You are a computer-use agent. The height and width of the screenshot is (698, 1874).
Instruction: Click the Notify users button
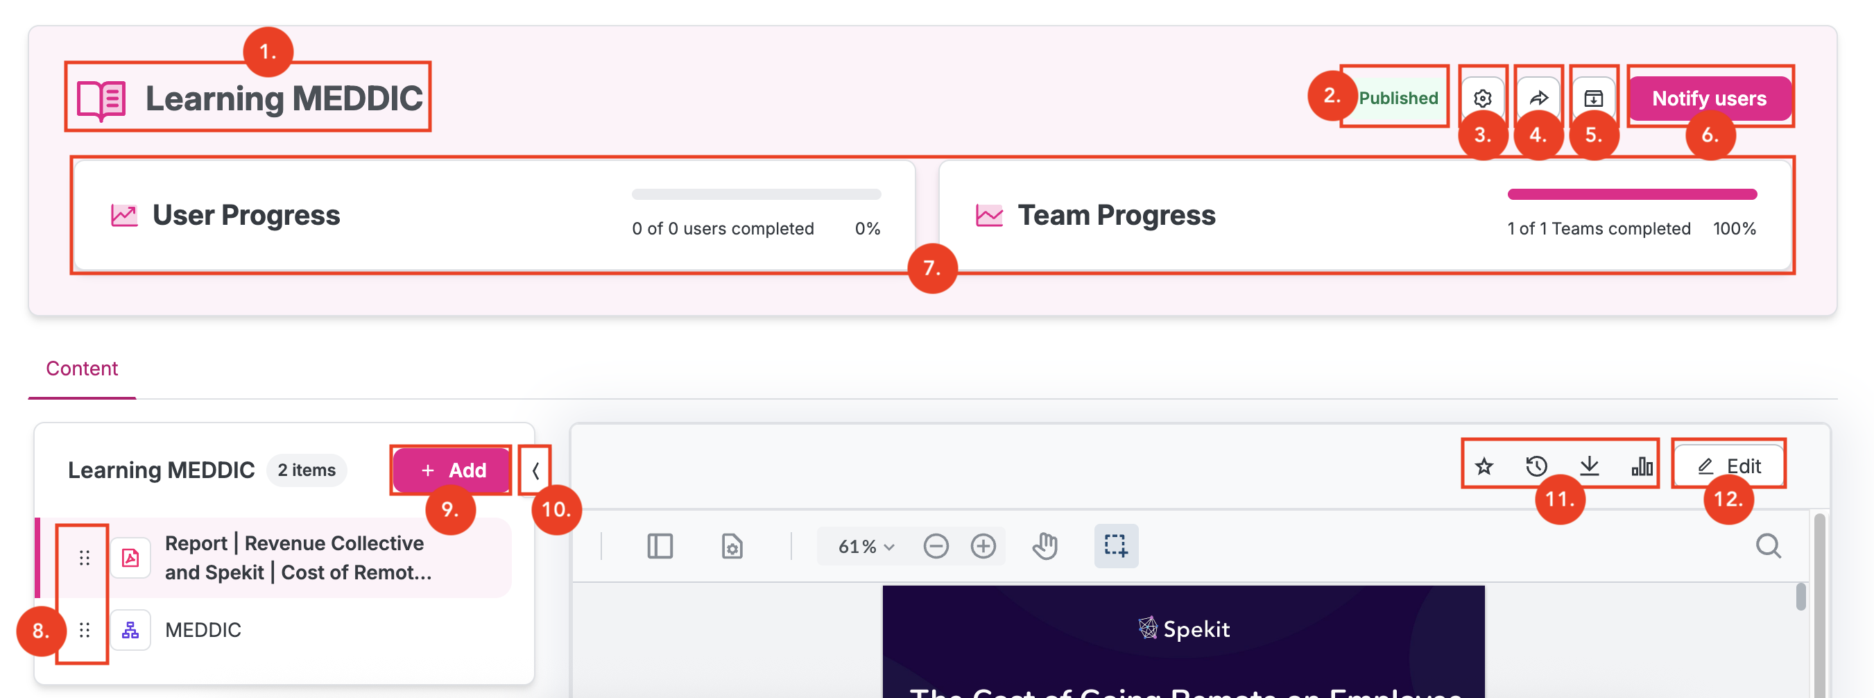coord(1709,99)
